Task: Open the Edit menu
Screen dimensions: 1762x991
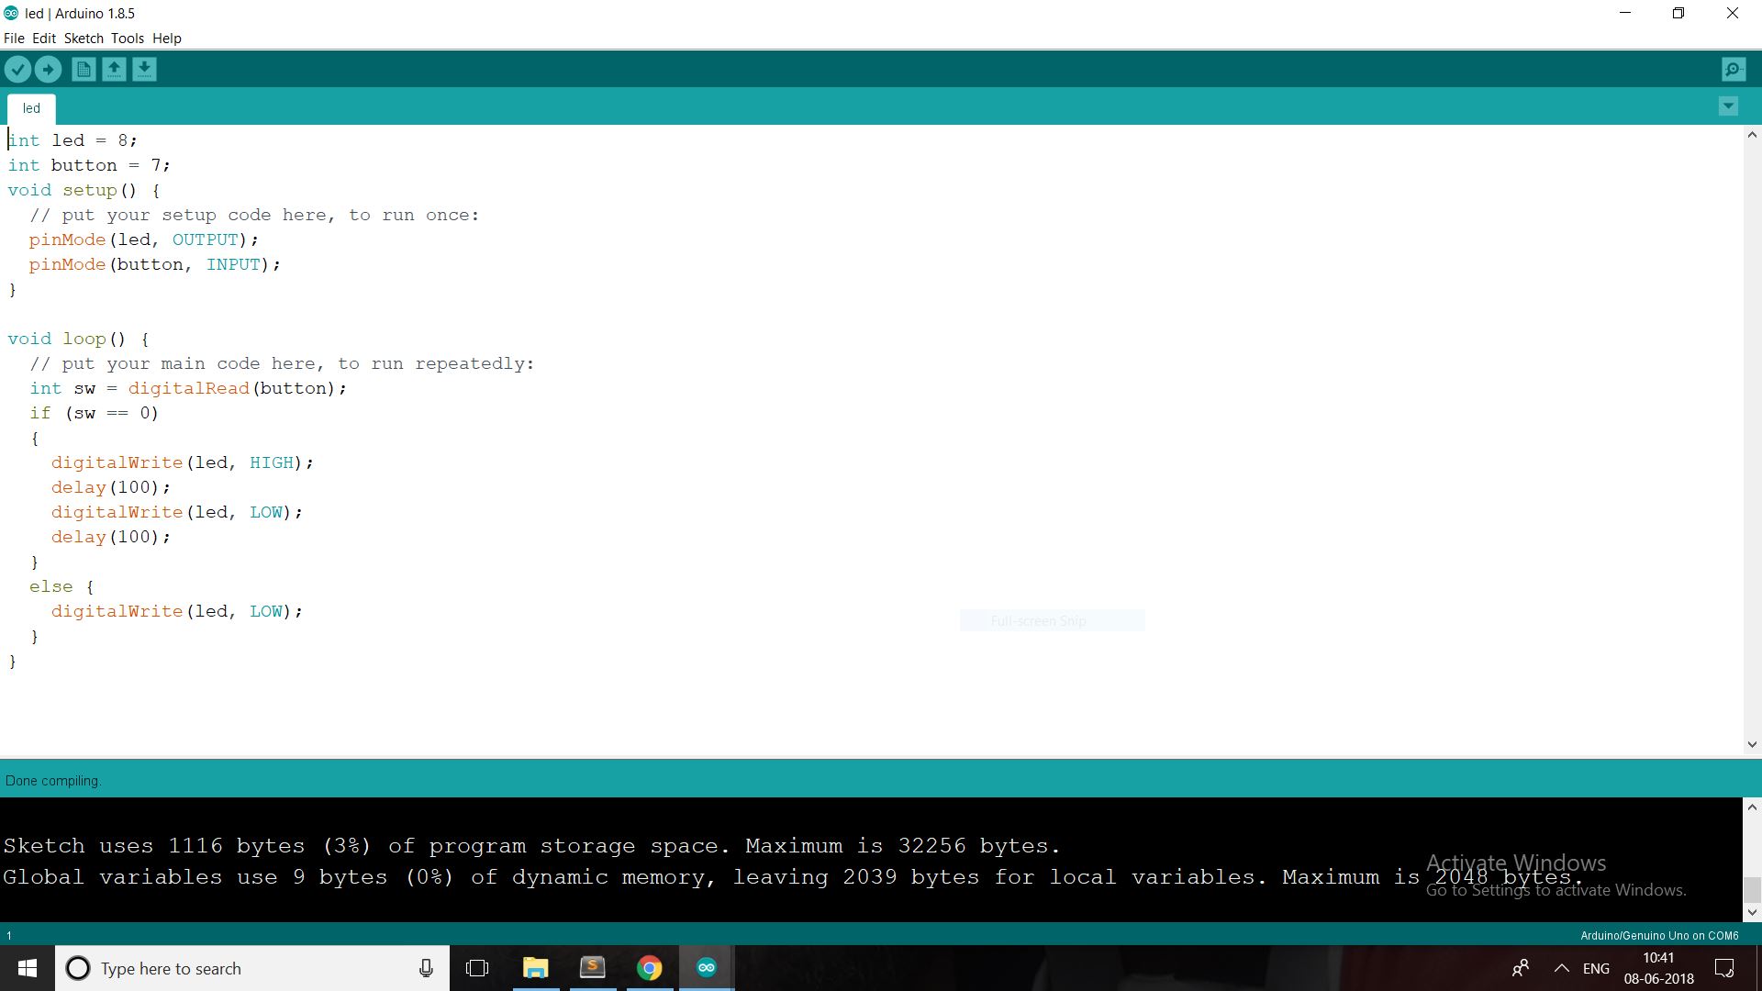Action: pos(42,38)
